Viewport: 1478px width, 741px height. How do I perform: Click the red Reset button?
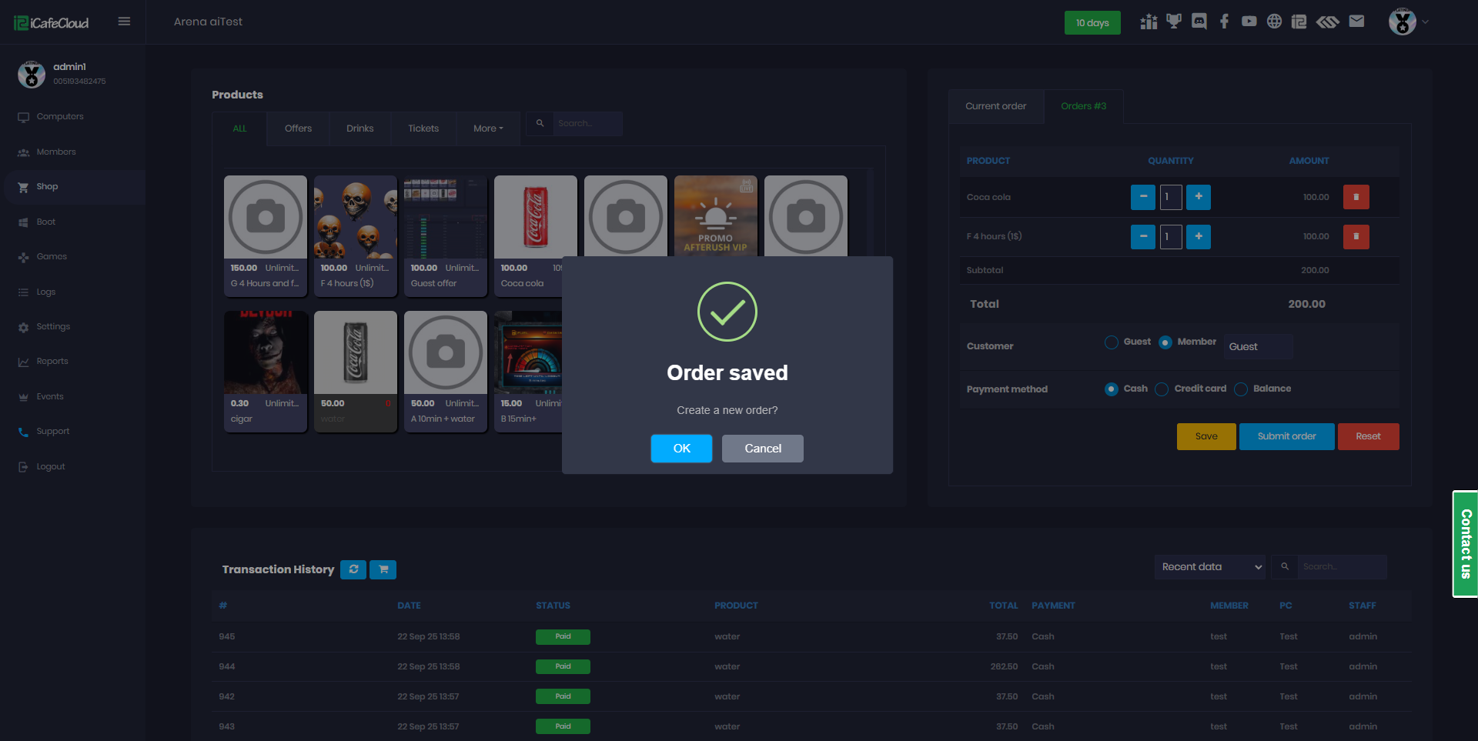(1369, 436)
